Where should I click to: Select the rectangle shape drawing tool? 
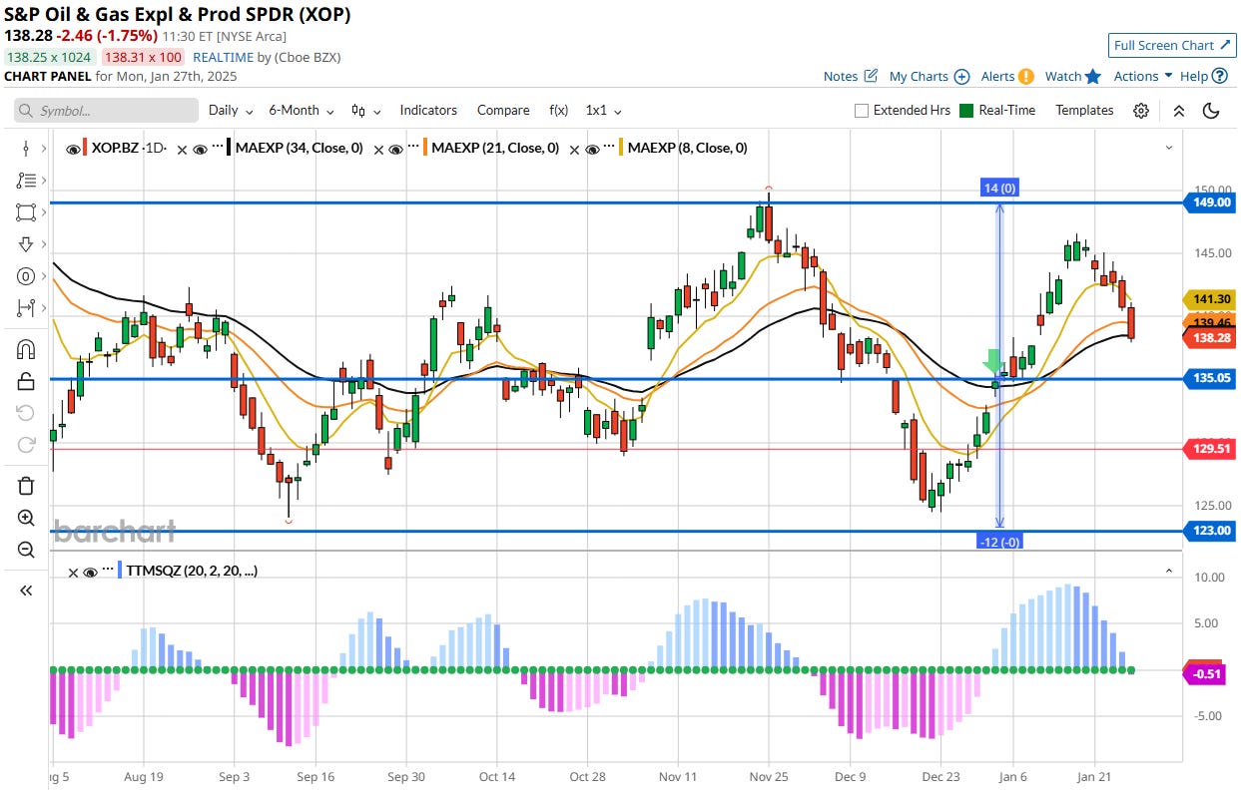pos(26,212)
